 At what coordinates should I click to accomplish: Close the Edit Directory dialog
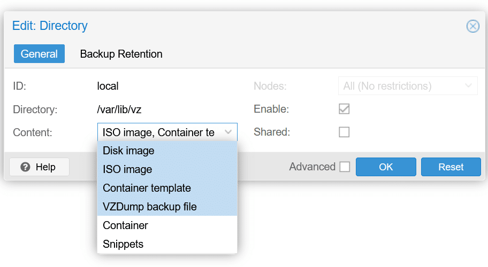[473, 26]
